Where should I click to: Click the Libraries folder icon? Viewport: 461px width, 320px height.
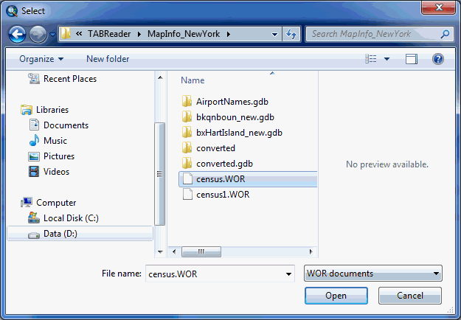pyautogui.click(x=27, y=110)
